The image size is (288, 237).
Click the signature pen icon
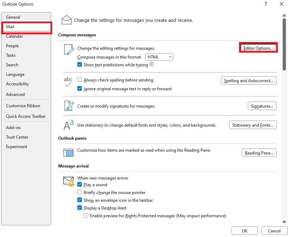69,106
